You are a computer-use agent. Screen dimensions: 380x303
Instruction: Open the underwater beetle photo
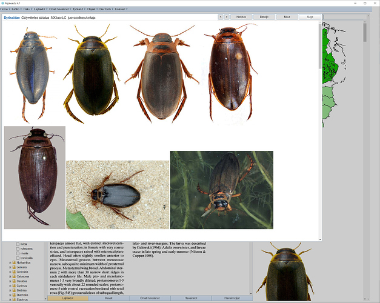pyautogui.click(x=222, y=190)
